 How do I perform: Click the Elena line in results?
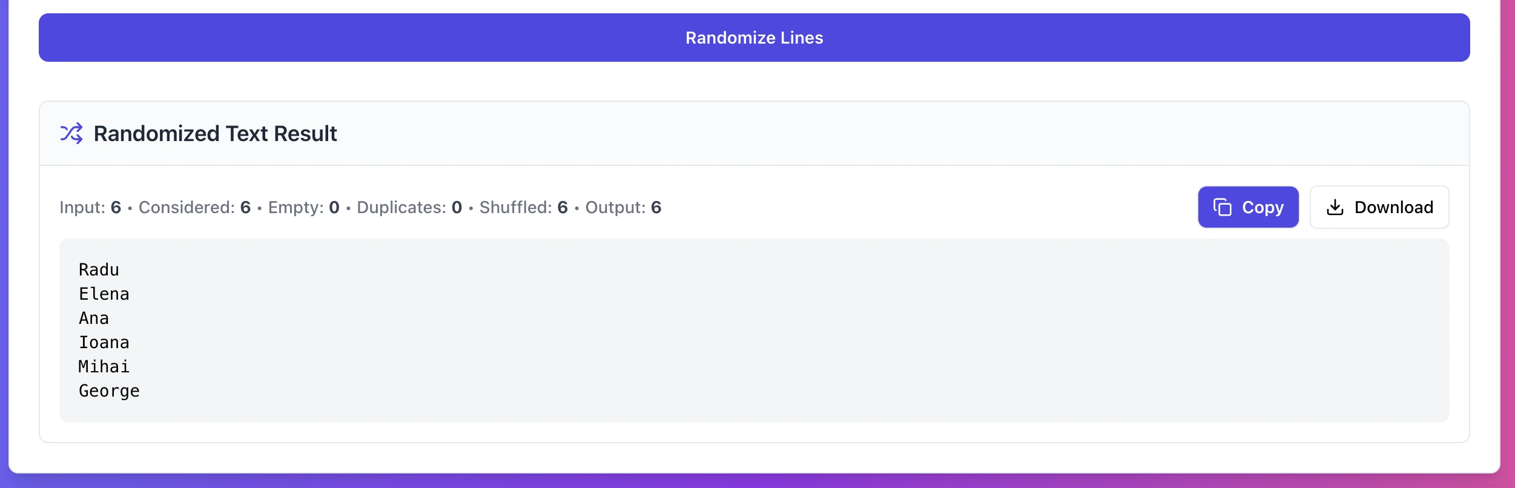(x=104, y=294)
